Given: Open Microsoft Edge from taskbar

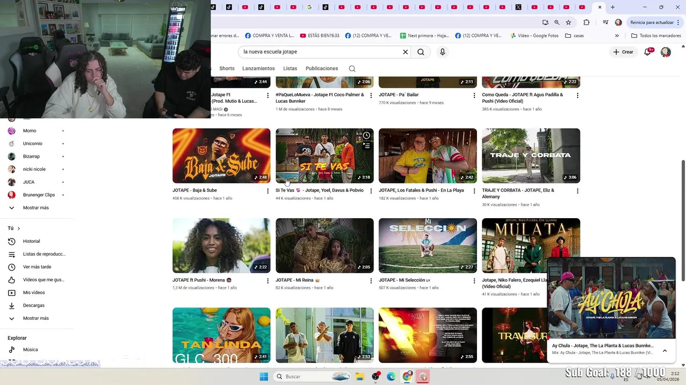Looking at the screenshot, I should (391, 376).
